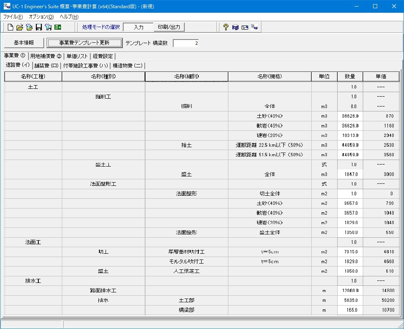404x329 pixels.
Task: Click the 名称(工種) column header
Action: (x=33, y=76)
